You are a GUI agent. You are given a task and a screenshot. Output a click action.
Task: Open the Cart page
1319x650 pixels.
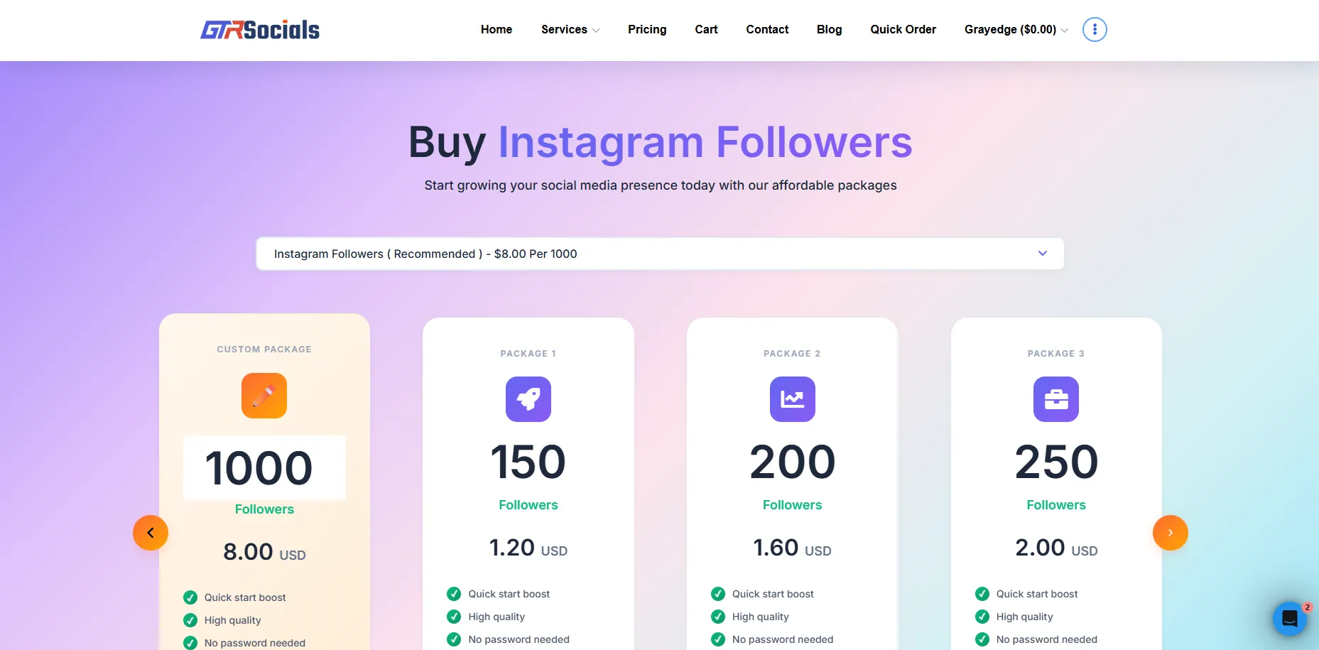coord(706,29)
